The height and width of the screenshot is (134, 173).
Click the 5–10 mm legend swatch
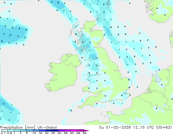pyautogui.click(x=30, y=130)
